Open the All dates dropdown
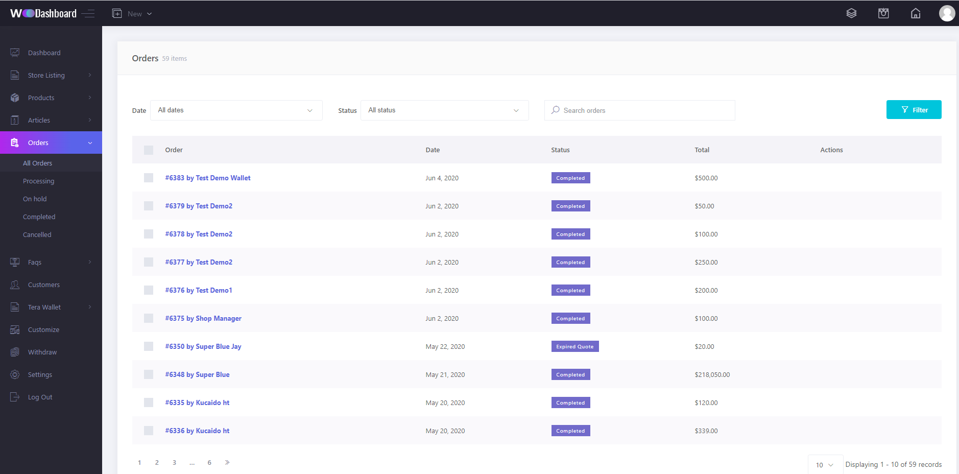The width and height of the screenshot is (959, 474). point(236,110)
